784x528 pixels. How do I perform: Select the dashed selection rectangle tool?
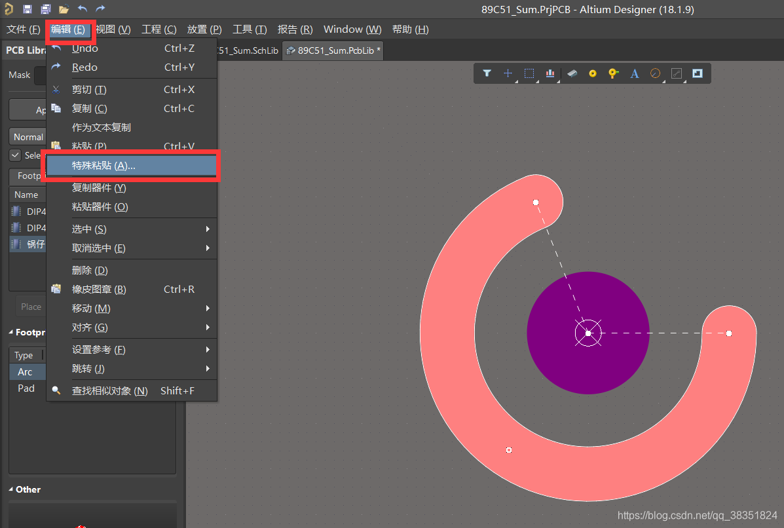[x=529, y=73]
